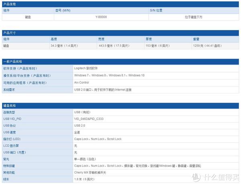Click the 线长 row label
Viewport: 241px width, 184px height.
coord(6,179)
